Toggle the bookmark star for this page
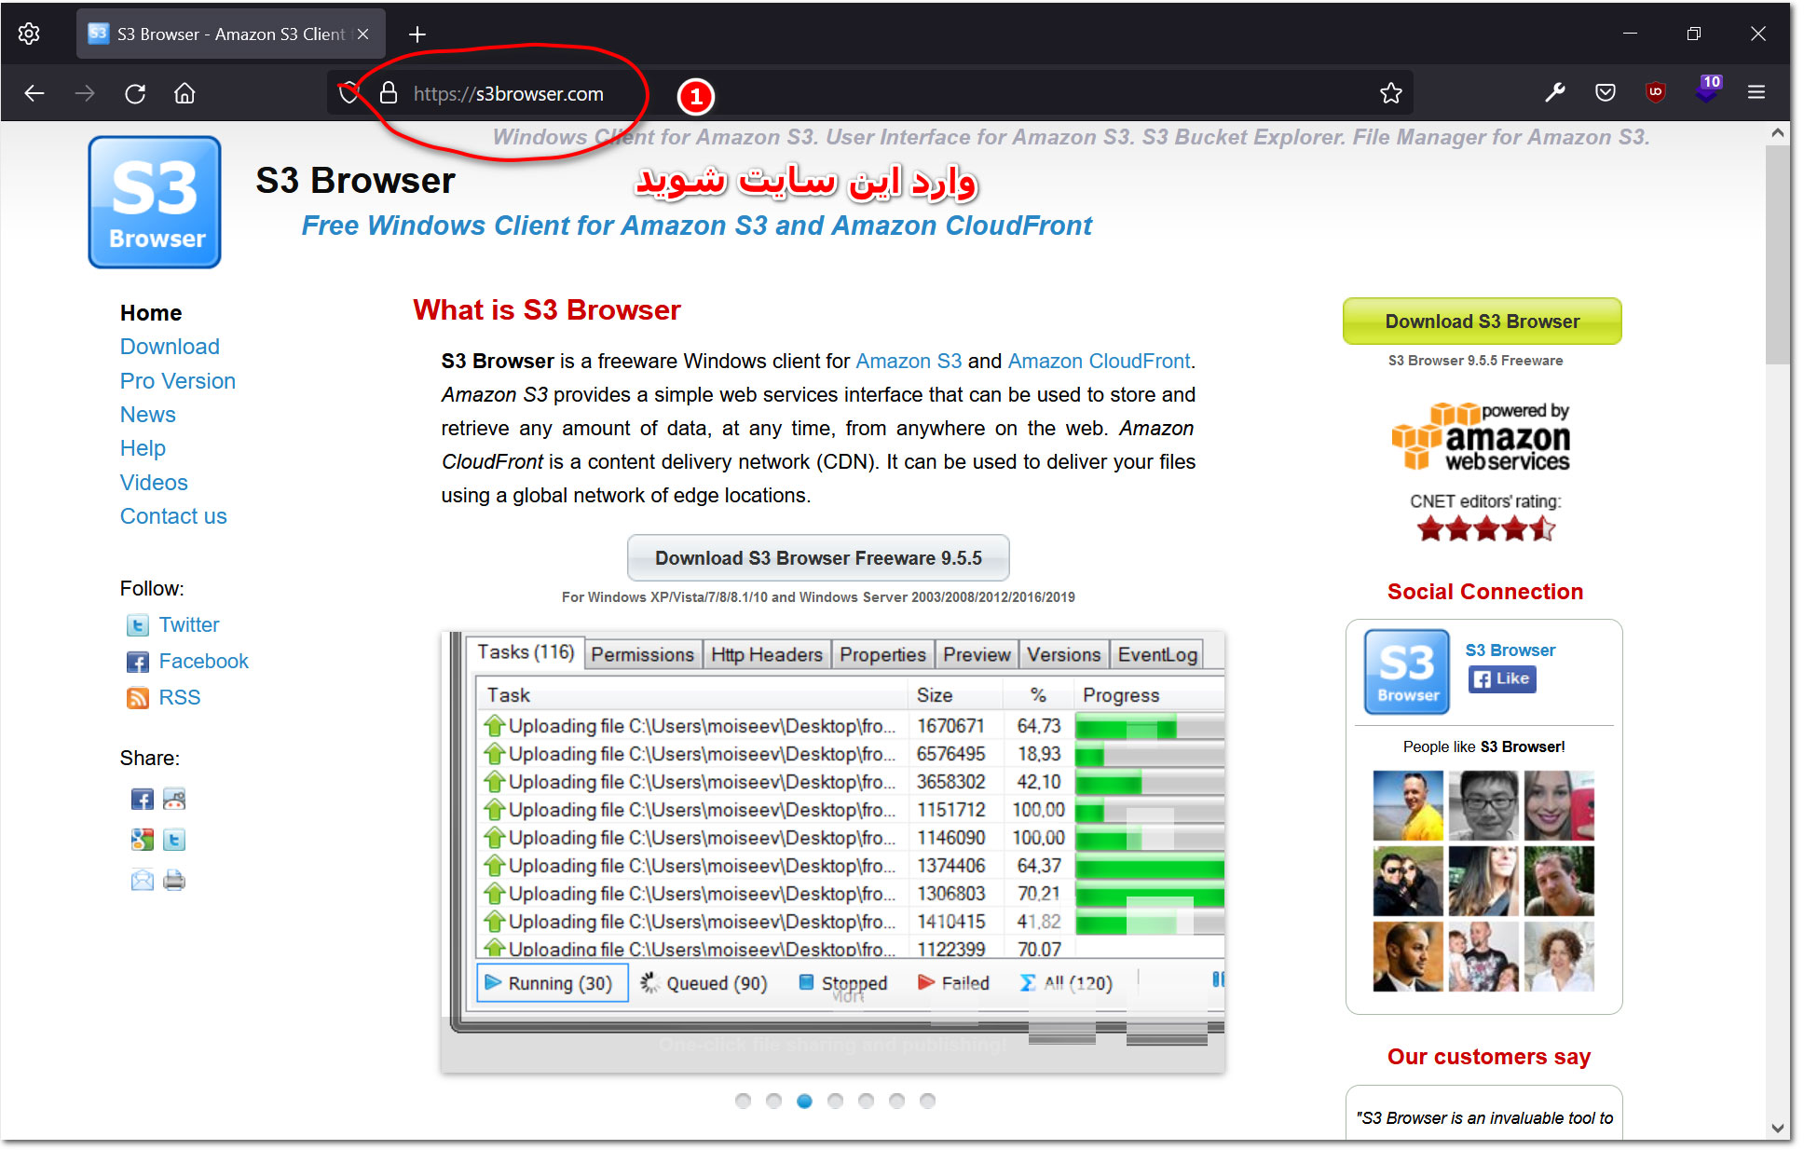Screen dimensions: 1804x1150 click(x=1391, y=92)
